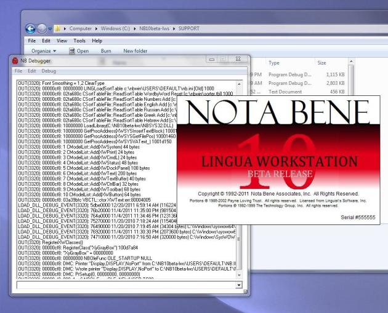Click the LINGLoadSortTable log line
Image resolution: width=388 pixels, height=313 pixels.
(116, 89)
